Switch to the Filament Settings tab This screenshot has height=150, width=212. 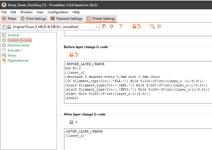[67, 19]
